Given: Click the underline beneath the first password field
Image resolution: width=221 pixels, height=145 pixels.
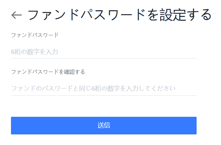Looking at the screenshot, I should [x=104, y=58].
